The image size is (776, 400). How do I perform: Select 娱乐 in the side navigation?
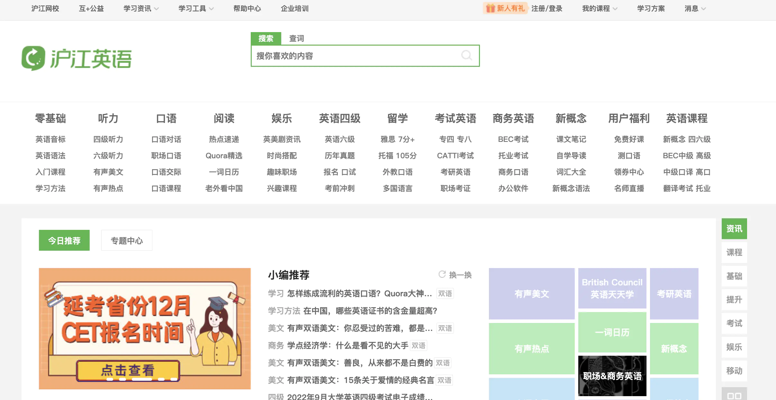pyautogui.click(x=734, y=347)
